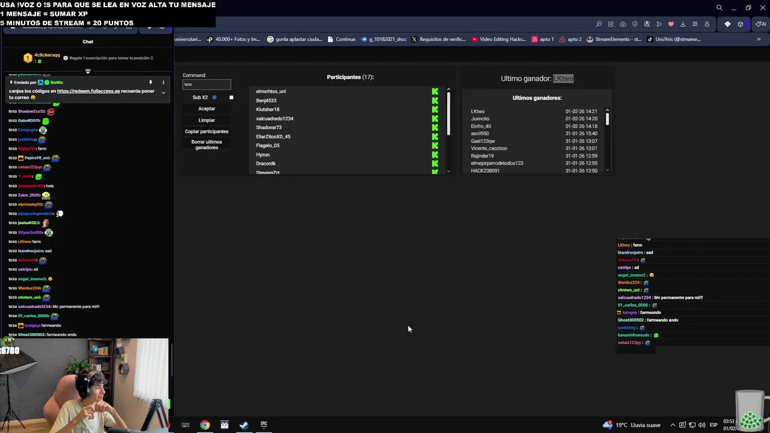Select participant xalcuadrado1234 in the list
This screenshot has width=770, height=433.
(x=274, y=118)
